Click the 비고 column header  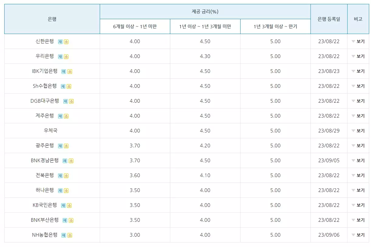358,19
